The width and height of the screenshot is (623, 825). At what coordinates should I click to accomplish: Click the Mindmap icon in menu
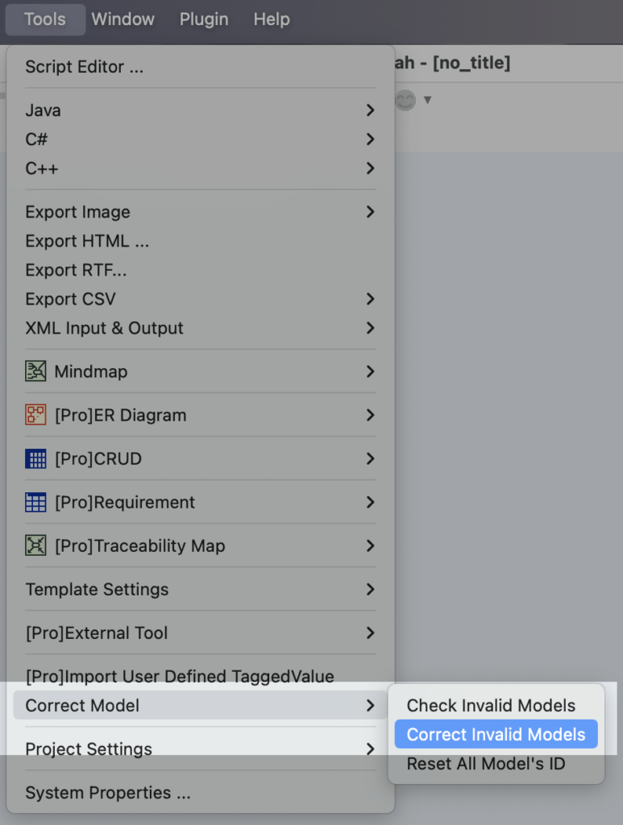click(x=35, y=371)
